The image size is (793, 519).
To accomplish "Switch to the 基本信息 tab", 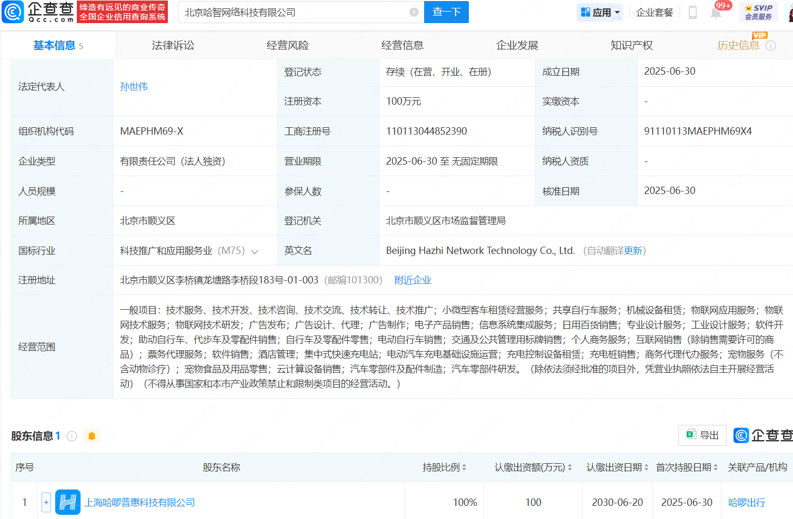I will tap(58, 46).
